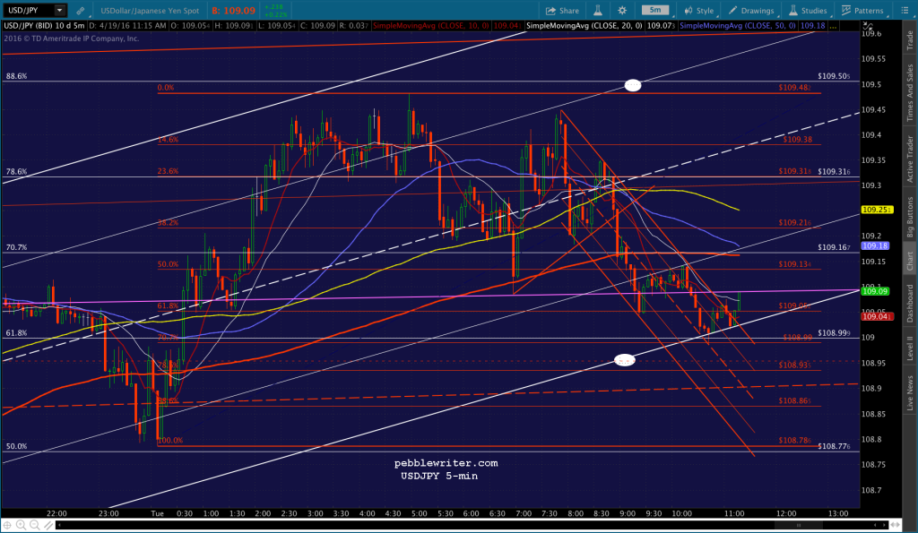Open the Drawings menu

tap(751, 11)
